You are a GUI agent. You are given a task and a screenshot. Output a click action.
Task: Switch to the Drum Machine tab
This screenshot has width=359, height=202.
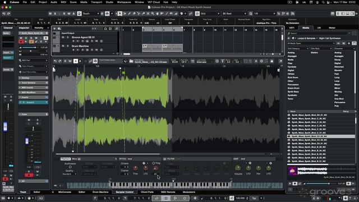pos(100,192)
